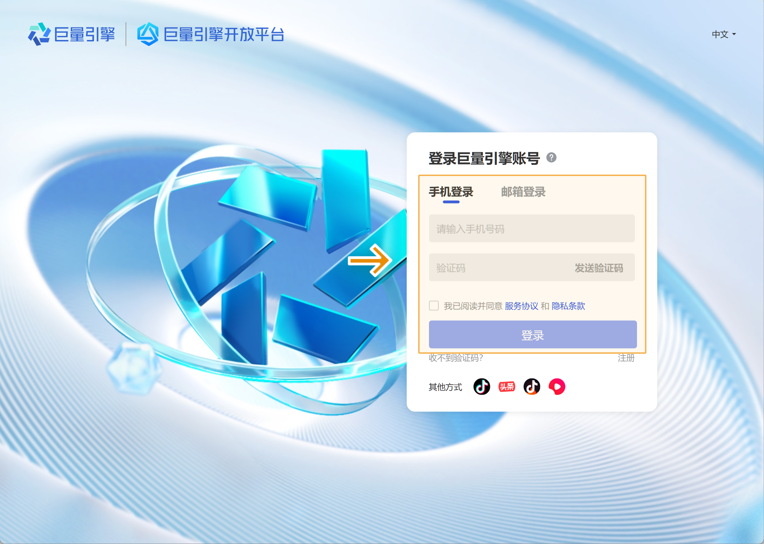Click the orange arrow illustration

coord(370,260)
